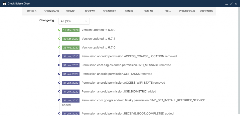Click the android.permission.ACCESS_COARSE_LOCATION entry
This screenshot has width=240, height=117.
click(x=129, y=56)
